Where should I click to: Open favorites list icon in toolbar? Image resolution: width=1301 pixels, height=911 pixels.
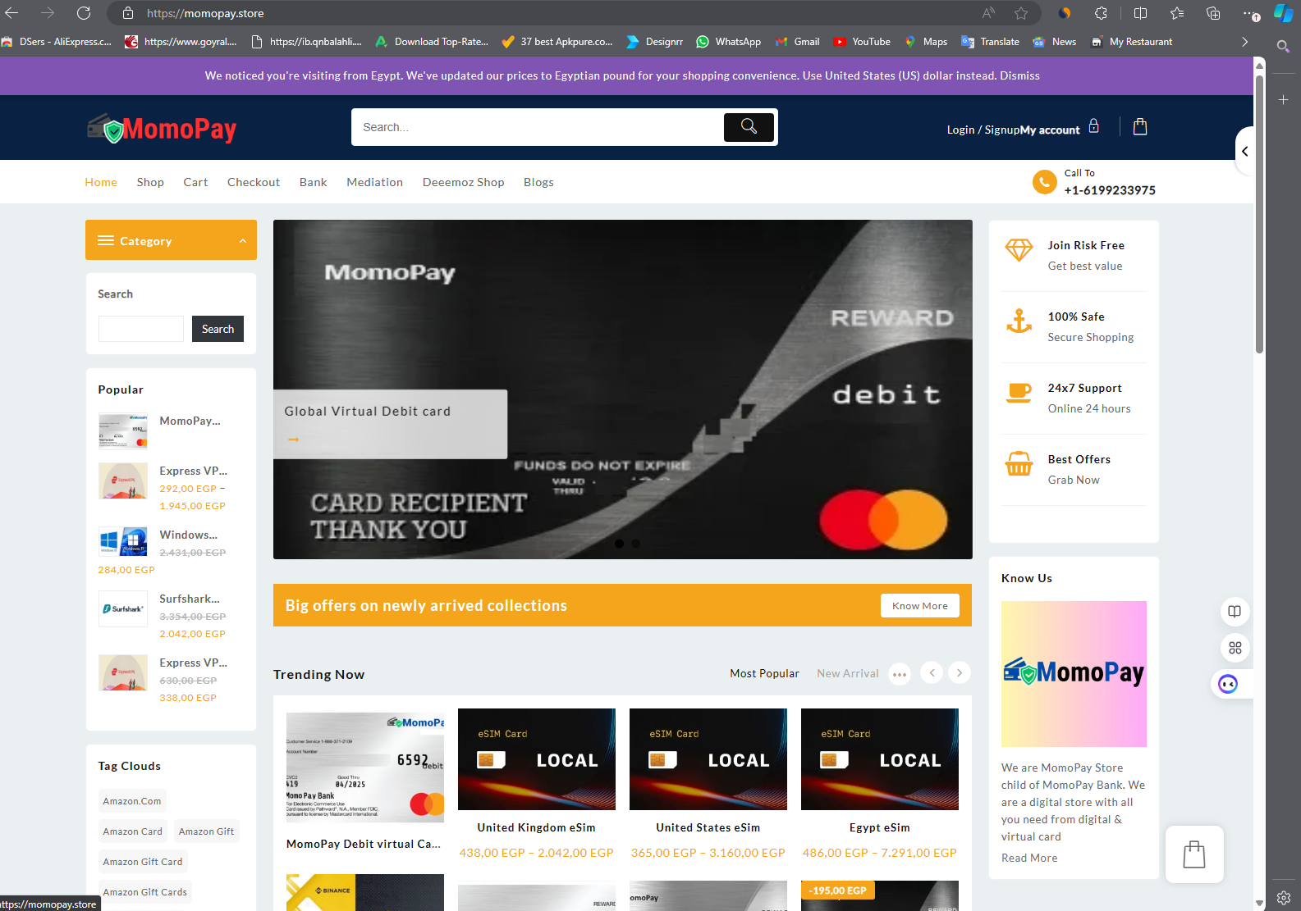(1177, 13)
